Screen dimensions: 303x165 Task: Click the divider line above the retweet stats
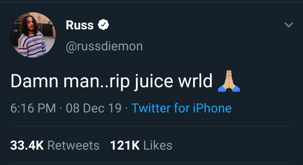(x=151, y=127)
